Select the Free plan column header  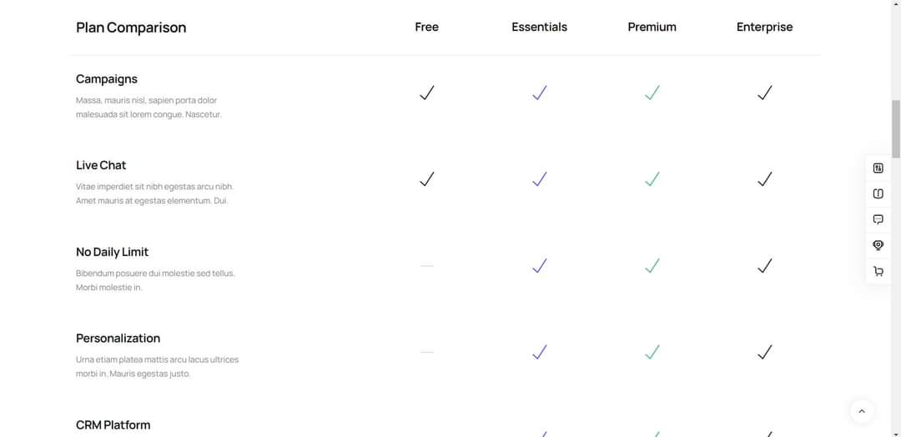click(x=427, y=27)
